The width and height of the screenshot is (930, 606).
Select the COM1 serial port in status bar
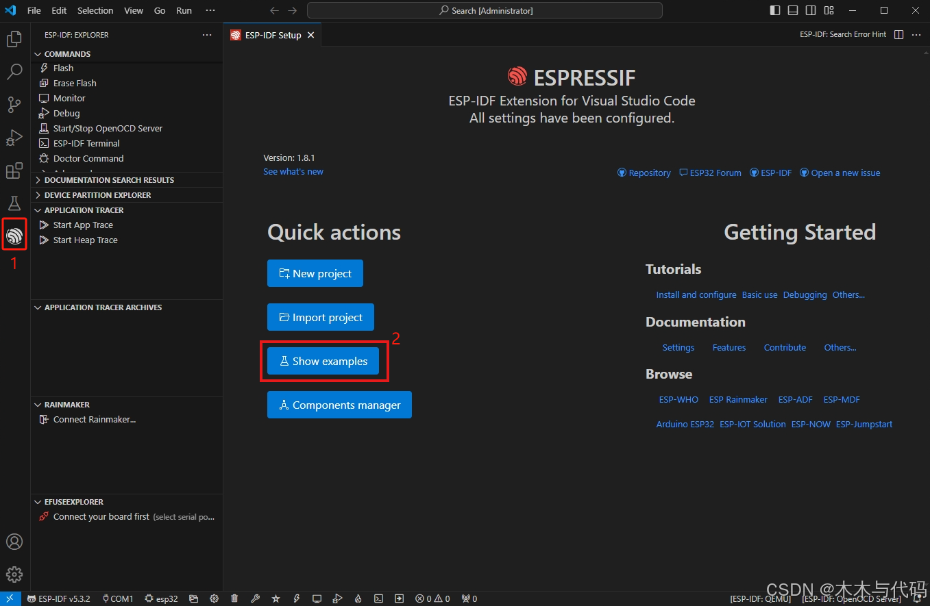[118, 598]
